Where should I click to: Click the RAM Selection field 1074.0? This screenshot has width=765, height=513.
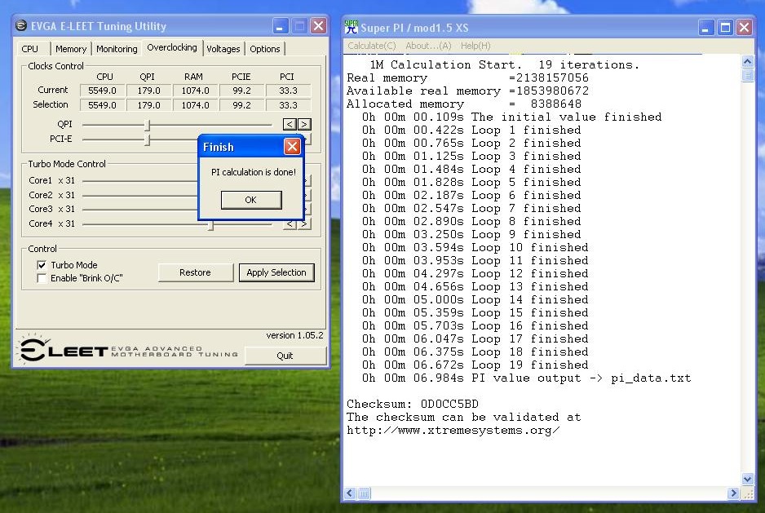tap(195, 105)
